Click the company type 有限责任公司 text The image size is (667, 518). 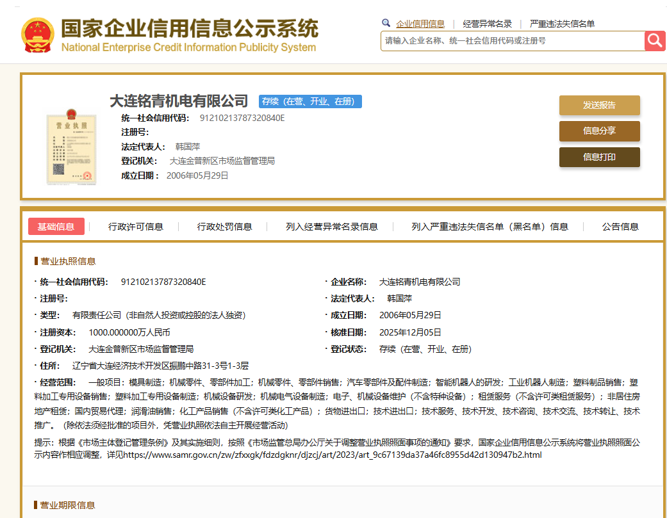coord(159,315)
